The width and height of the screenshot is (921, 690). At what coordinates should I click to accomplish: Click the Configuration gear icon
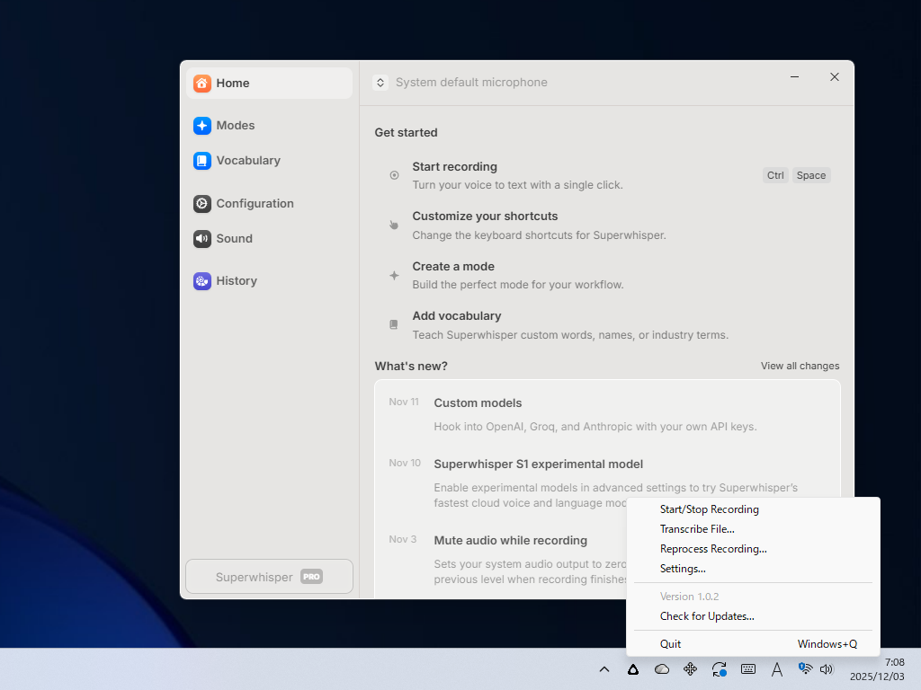coord(202,204)
